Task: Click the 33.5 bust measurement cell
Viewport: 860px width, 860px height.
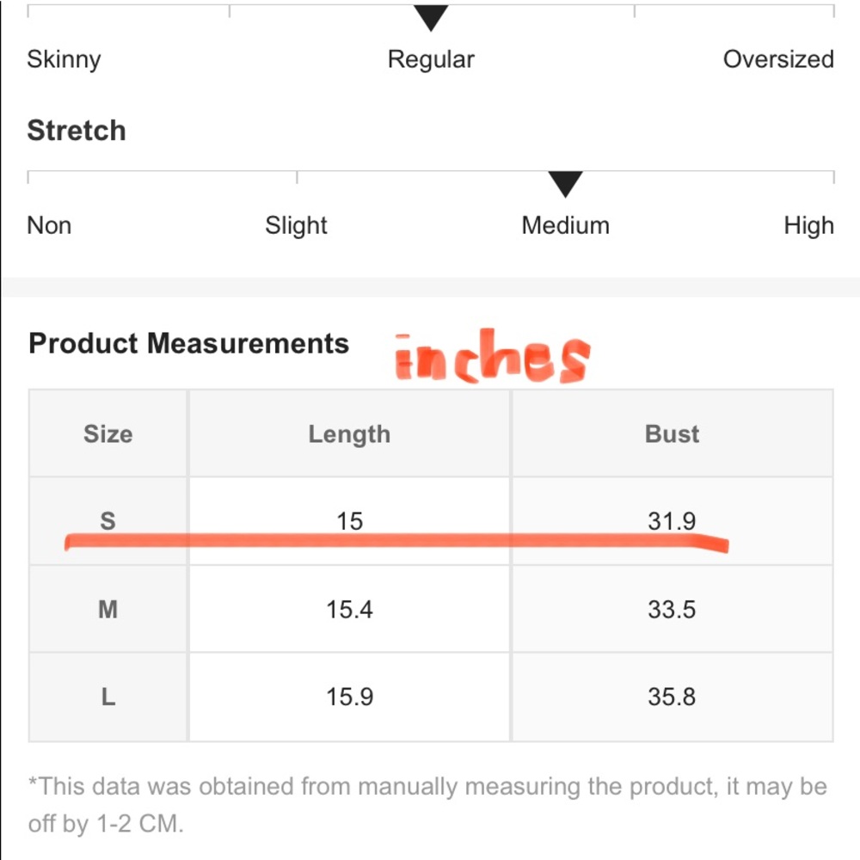Action: point(672,610)
